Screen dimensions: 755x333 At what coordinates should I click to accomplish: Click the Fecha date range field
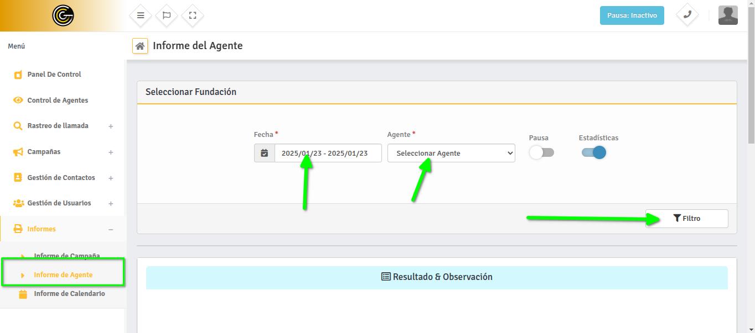pos(328,153)
